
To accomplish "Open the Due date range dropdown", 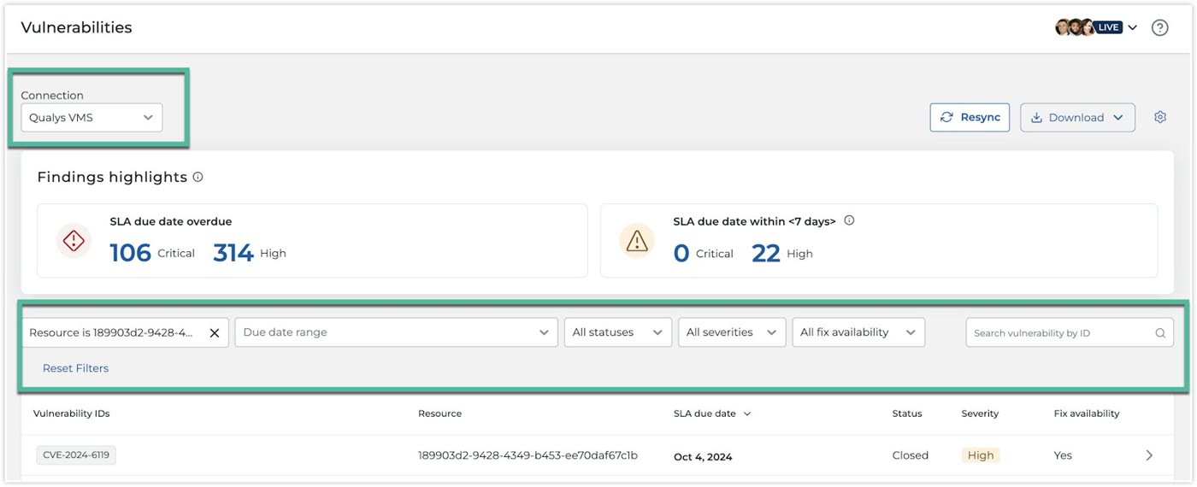I will point(396,332).
